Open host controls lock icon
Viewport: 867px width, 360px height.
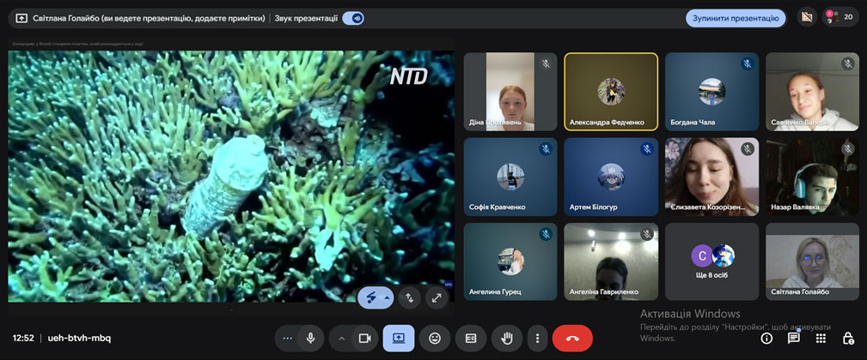tap(848, 338)
